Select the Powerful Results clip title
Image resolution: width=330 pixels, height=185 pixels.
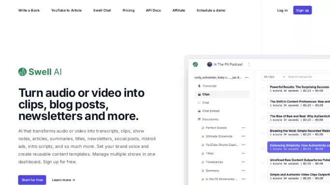[x=300, y=87]
